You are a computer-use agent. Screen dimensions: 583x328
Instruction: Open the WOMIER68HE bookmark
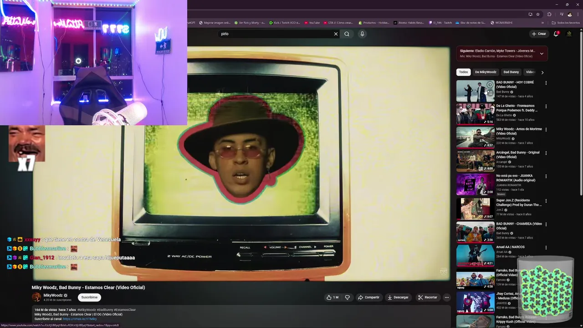pyautogui.click(x=501, y=23)
